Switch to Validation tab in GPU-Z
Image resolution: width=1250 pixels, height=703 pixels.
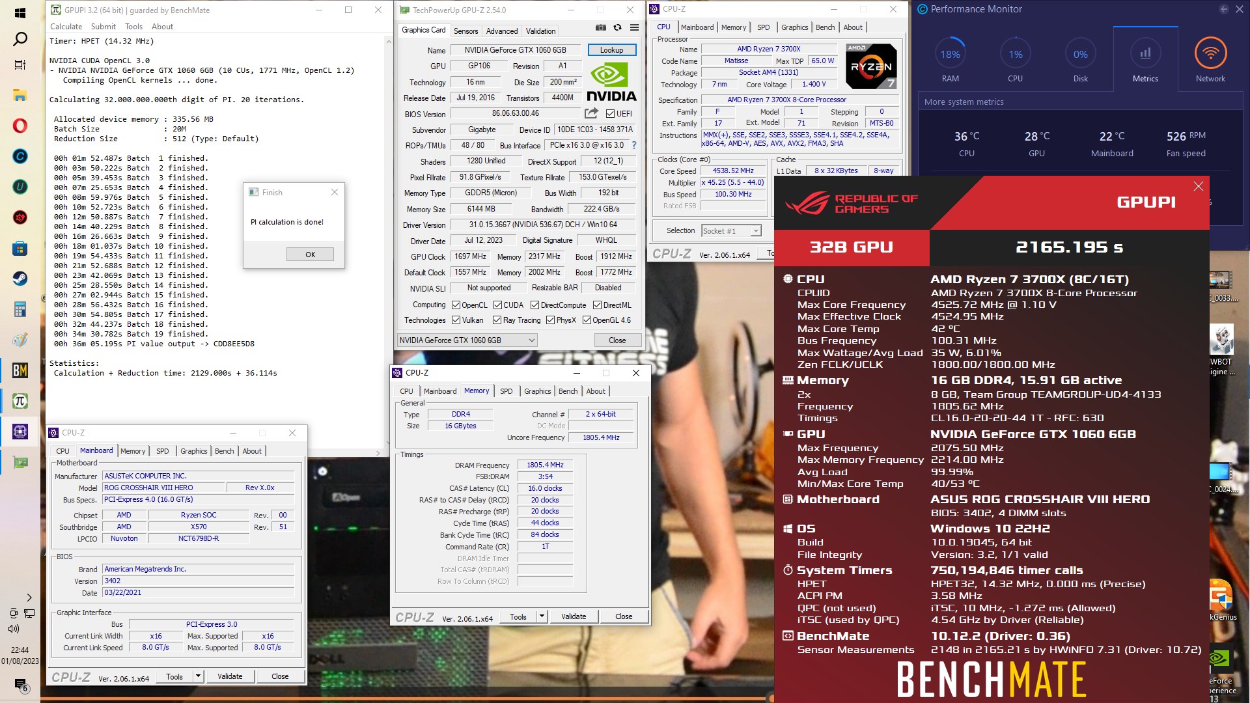click(x=540, y=31)
